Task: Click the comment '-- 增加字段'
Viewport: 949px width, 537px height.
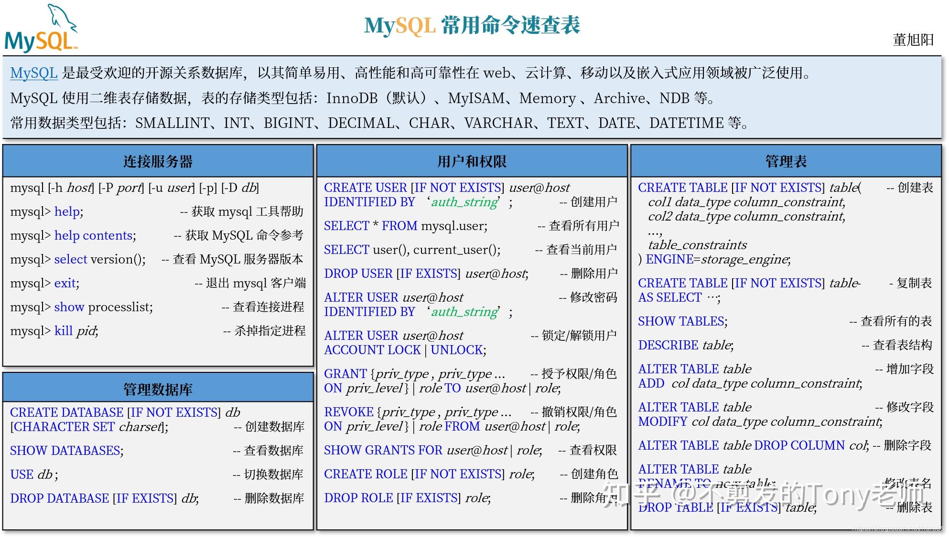Action: click(x=904, y=369)
